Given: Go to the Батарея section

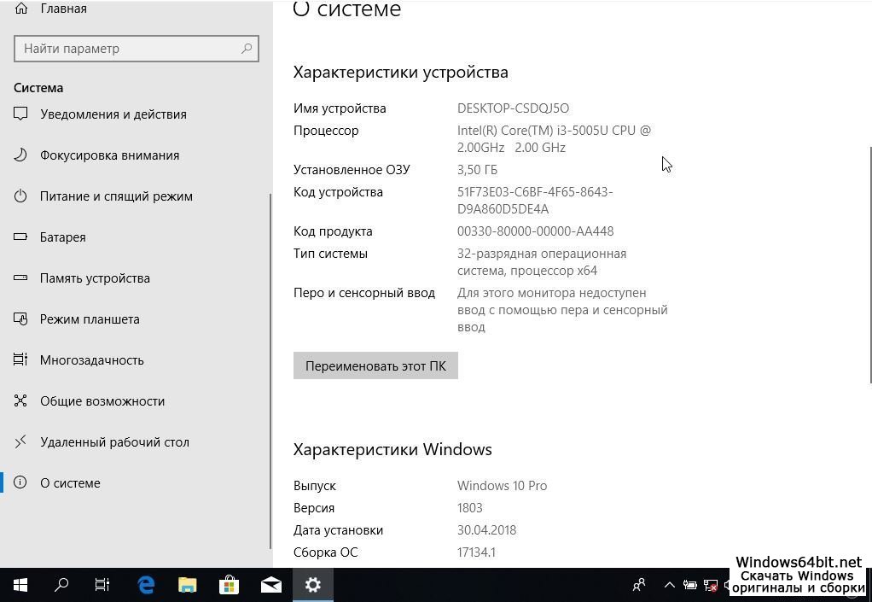Looking at the screenshot, I should coord(62,237).
